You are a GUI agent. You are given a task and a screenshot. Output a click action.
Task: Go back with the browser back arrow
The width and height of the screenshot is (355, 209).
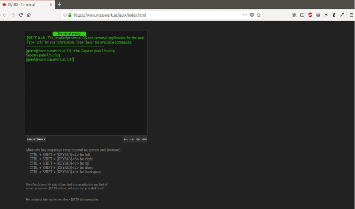pyautogui.click(x=5, y=15)
